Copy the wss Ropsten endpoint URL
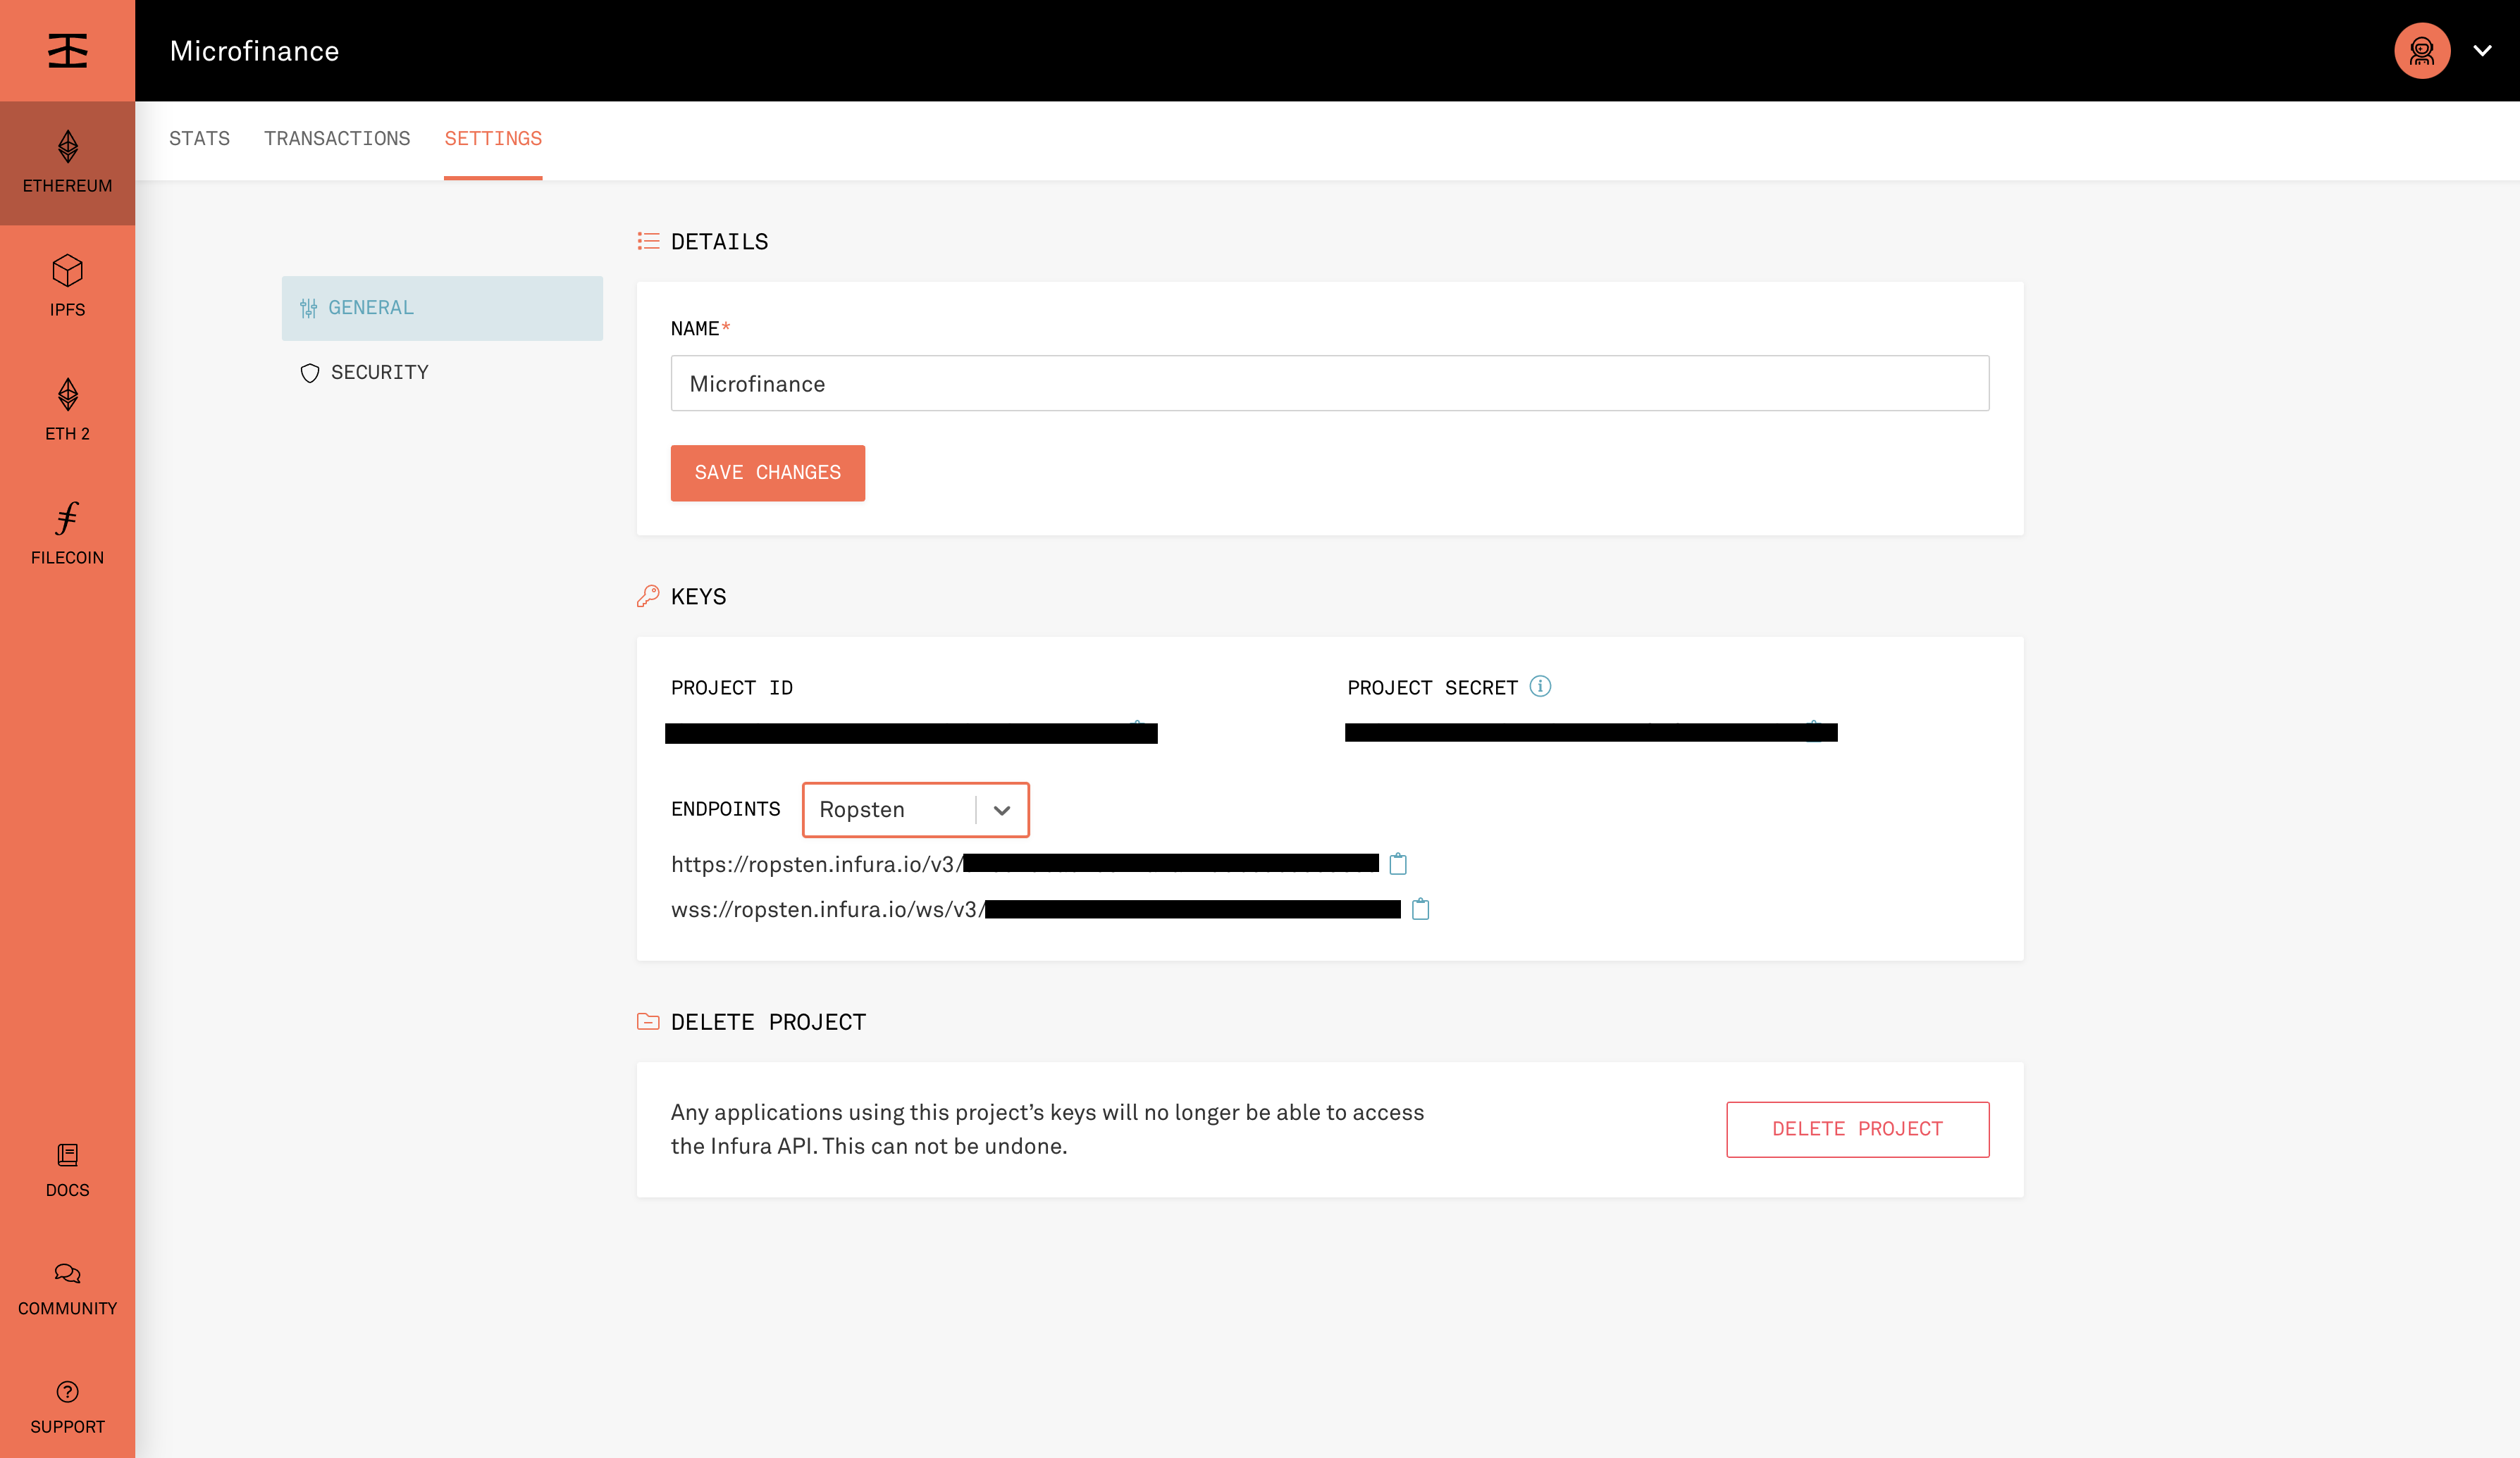2520x1458 pixels. pyautogui.click(x=1420, y=909)
